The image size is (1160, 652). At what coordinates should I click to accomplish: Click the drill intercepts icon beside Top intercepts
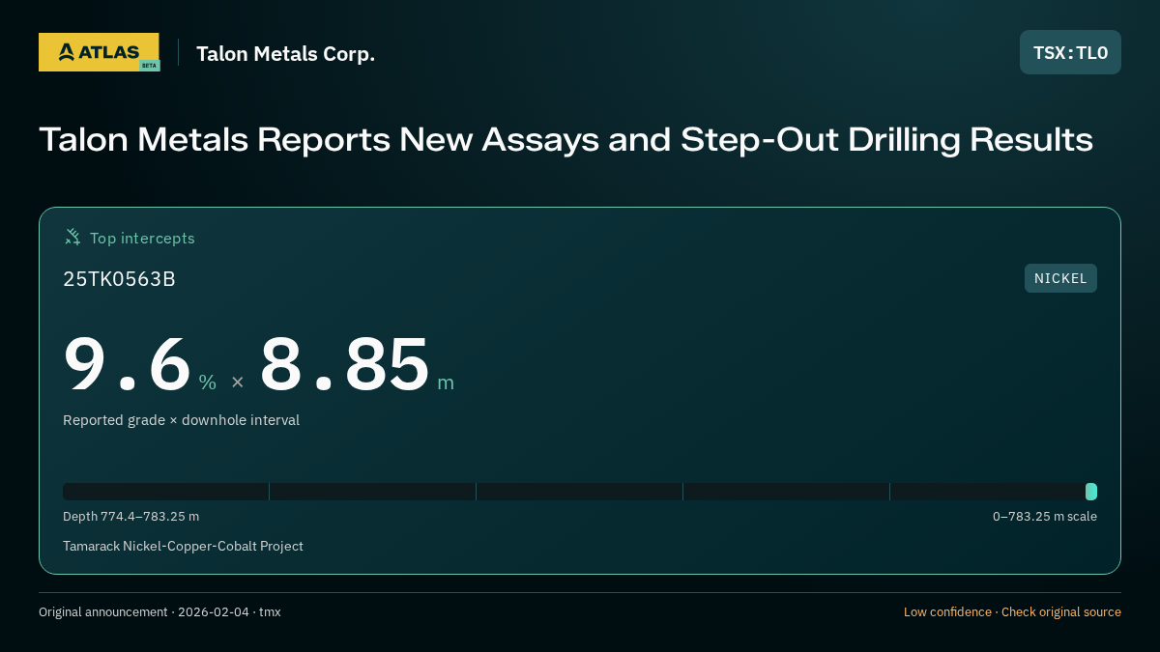72,237
